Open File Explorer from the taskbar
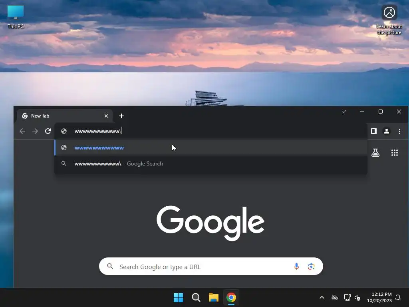 (213, 297)
